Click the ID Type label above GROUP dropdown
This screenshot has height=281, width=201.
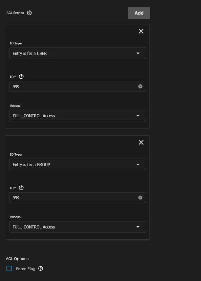click(16, 155)
